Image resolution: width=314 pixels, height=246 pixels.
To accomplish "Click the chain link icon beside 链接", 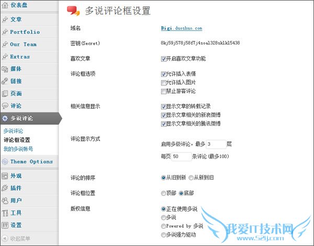I will [5, 81].
